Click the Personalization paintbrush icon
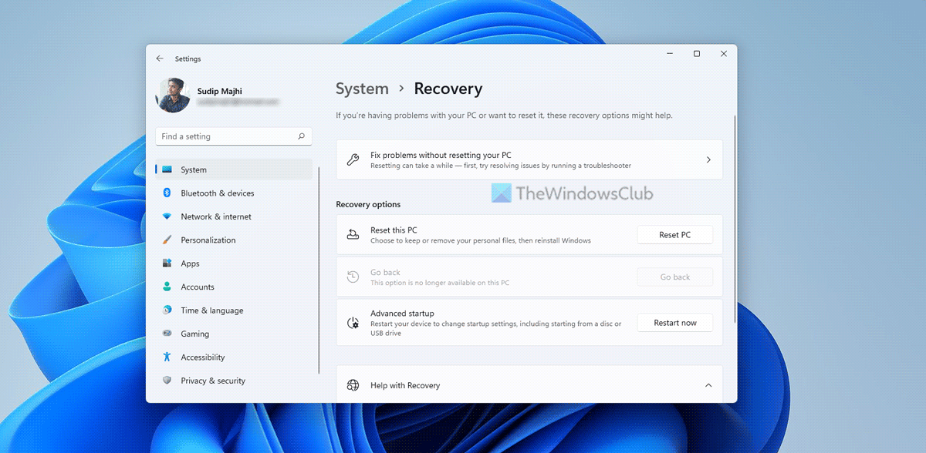 click(167, 240)
